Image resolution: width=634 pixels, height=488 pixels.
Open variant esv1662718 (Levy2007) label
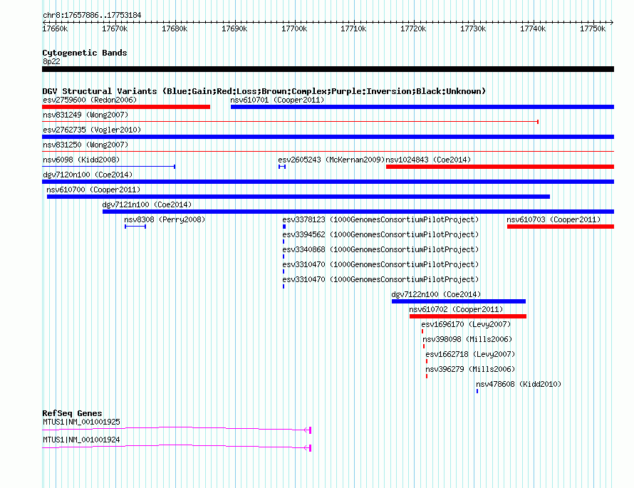click(470, 354)
